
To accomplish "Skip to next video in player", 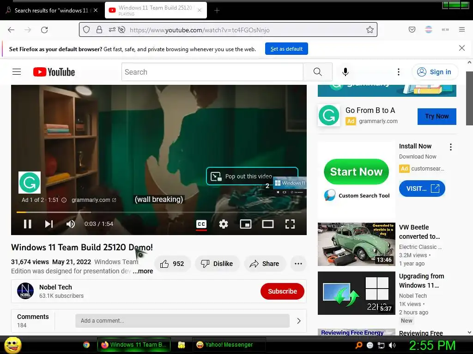I will [49, 224].
